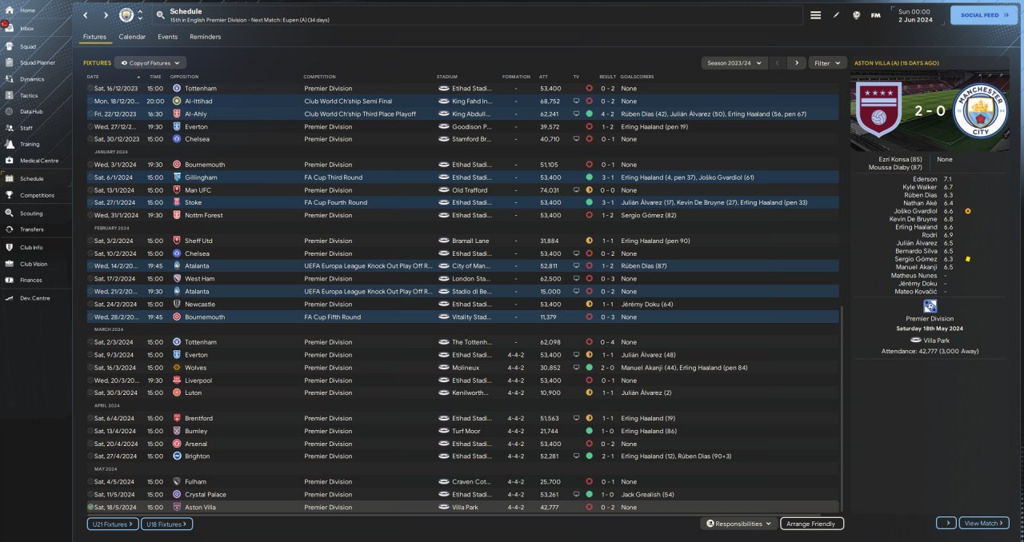Select the Tottenham 16/12/2023 fixture row marker
The height and width of the screenshot is (542, 1024).
[90, 89]
